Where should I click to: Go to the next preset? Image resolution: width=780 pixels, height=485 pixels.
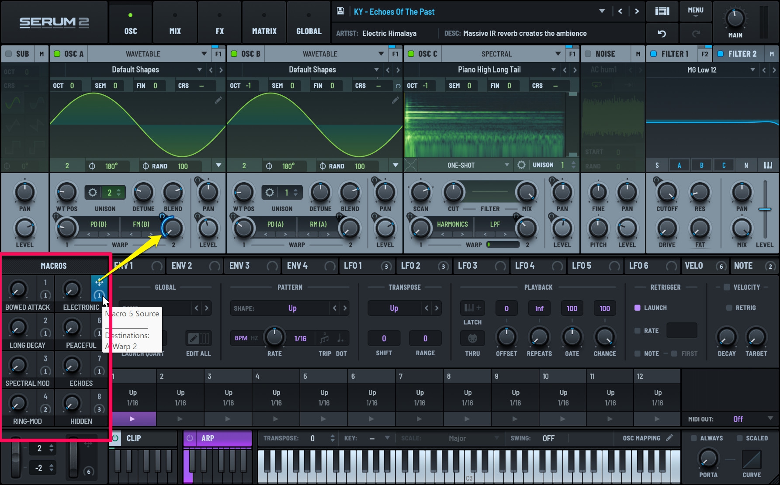coord(637,11)
